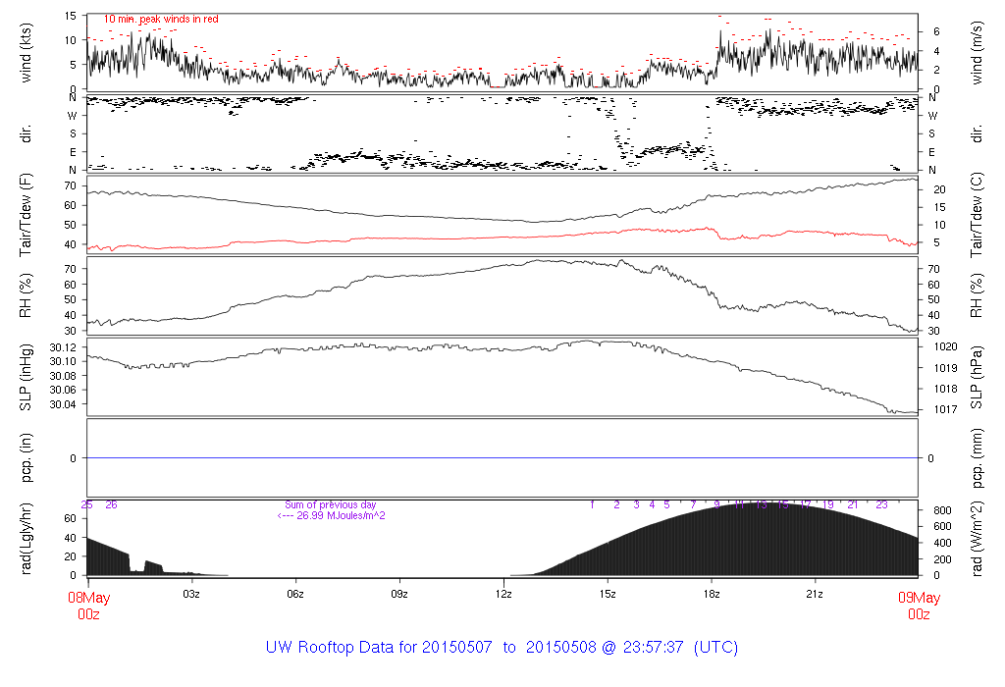Image resolution: width=1005 pixels, height=687 pixels.
Task: Select the 21z time axis tick
Action: [x=816, y=594]
